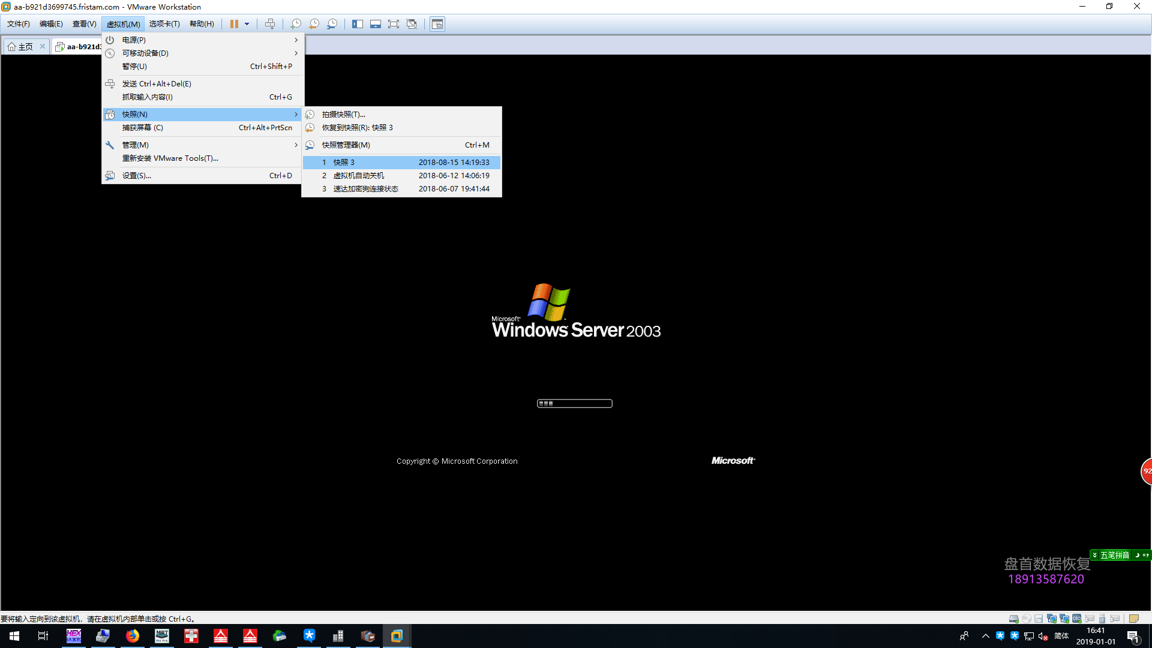Click the Unity mode toolbar icon
1152x648 pixels.
(412, 24)
